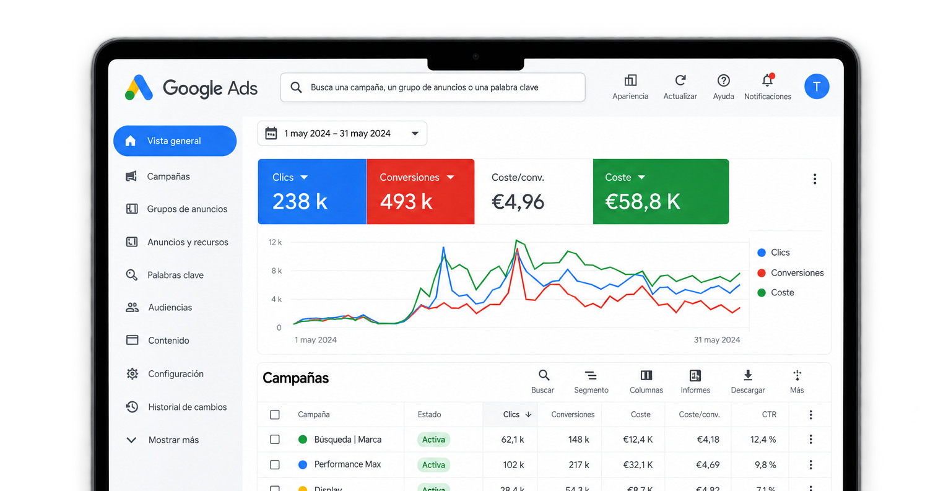Select the Coste/conv. metric card
The height and width of the screenshot is (491, 951).
click(x=534, y=192)
